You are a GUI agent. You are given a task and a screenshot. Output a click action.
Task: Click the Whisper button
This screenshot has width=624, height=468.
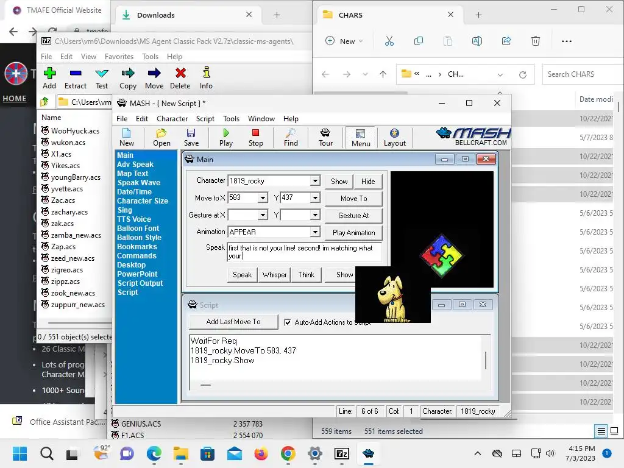click(x=274, y=275)
